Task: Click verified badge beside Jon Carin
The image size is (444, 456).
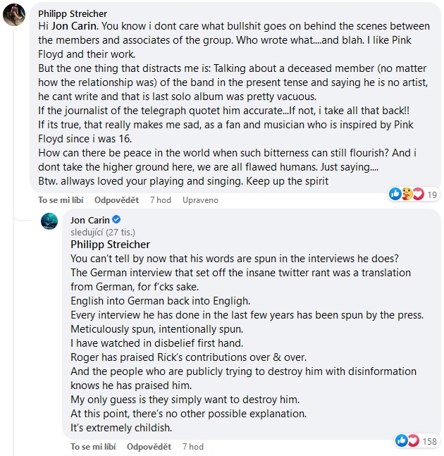Action: tap(117, 219)
